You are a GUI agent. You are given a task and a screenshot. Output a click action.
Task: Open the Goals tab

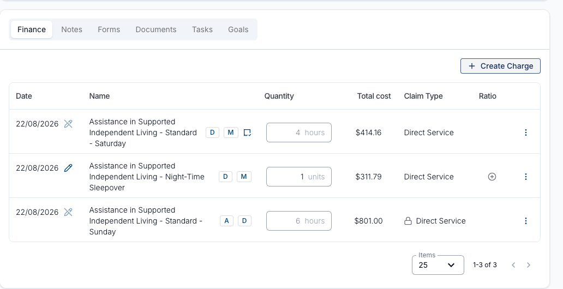pyautogui.click(x=238, y=29)
